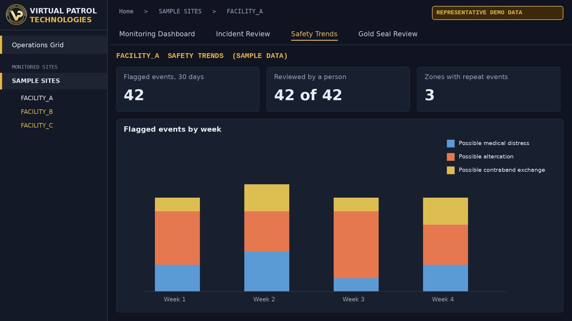Open the Reviewed by a person card
The height and width of the screenshot is (321, 572).
coord(338,89)
